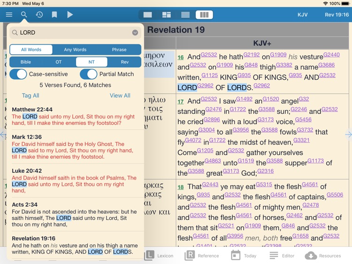Tap the KJV+ column header
Image resolution: width=352 pixels, height=264 pixels.
(262, 43)
